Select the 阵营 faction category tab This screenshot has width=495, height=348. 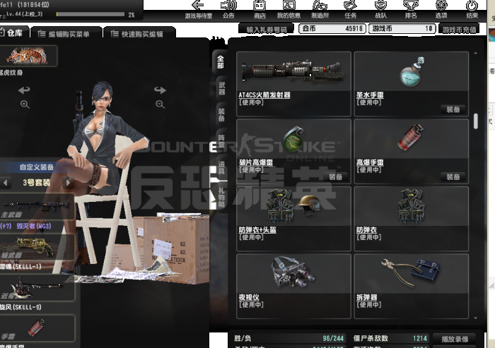click(x=221, y=141)
